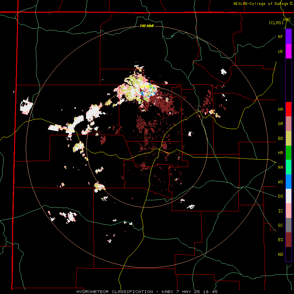The image size is (294, 294).
Task: Click the ND legend label
Action: point(280,254)
